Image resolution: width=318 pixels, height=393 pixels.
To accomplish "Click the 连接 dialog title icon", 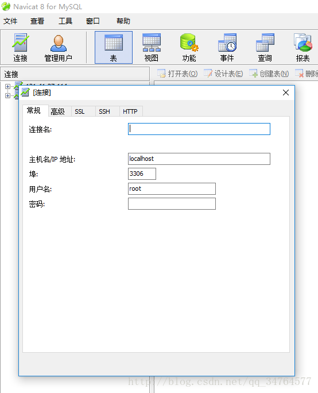I will coord(25,93).
